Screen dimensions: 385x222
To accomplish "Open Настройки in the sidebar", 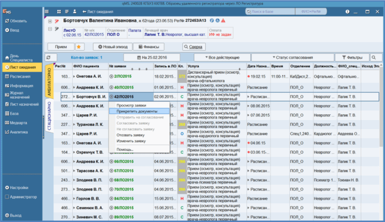I will tap(19, 187).
